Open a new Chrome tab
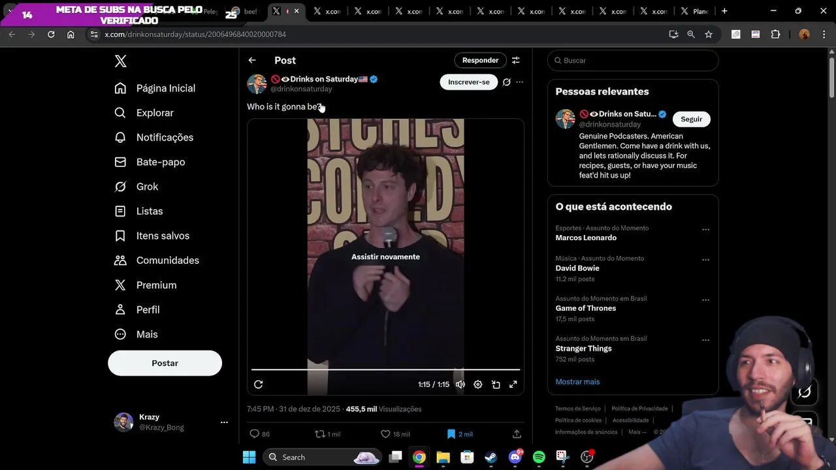The height and width of the screenshot is (470, 836). [724, 11]
